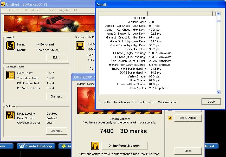The image size is (226, 157).
Task: Click the 3DMark icon in the title bar
Action: [x=3, y=4]
